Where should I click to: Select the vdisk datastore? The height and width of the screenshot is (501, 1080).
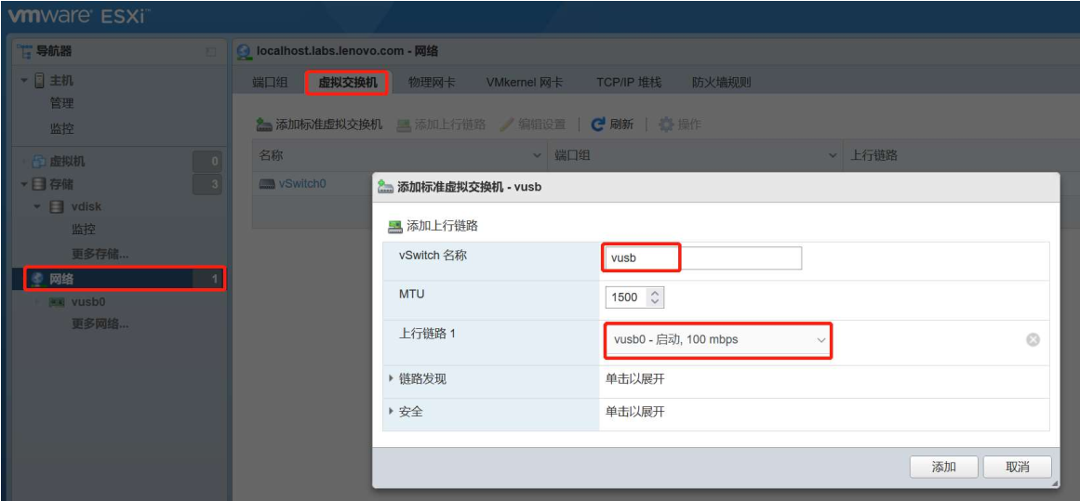[87, 207]
